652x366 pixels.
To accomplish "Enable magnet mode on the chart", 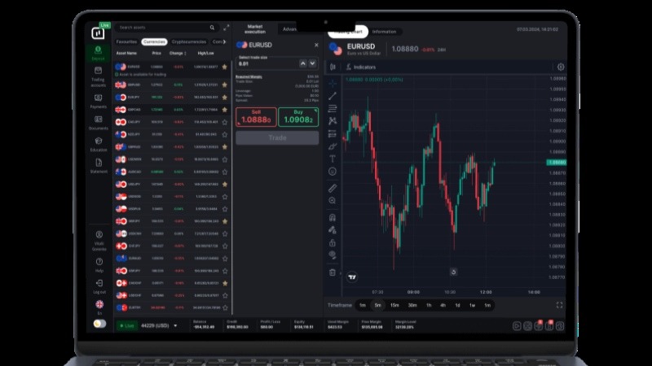I will click(333, 217).
